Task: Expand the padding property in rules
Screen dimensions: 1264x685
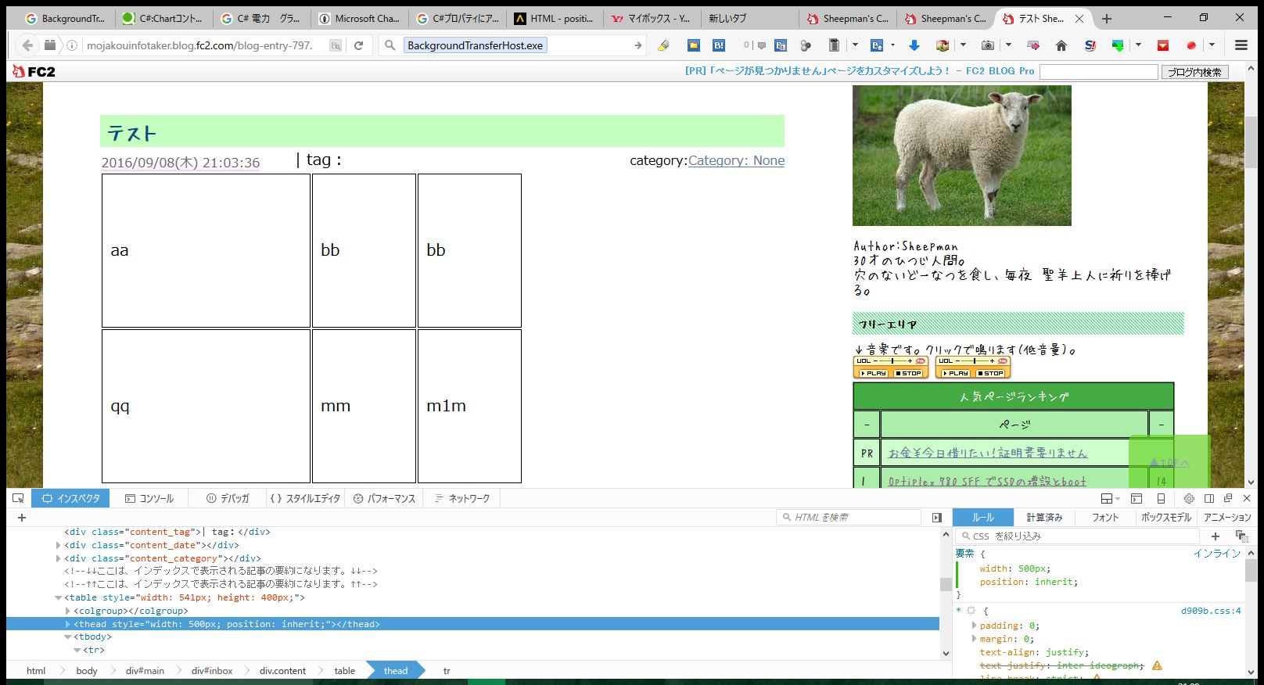Action: [x=974, y=626]
